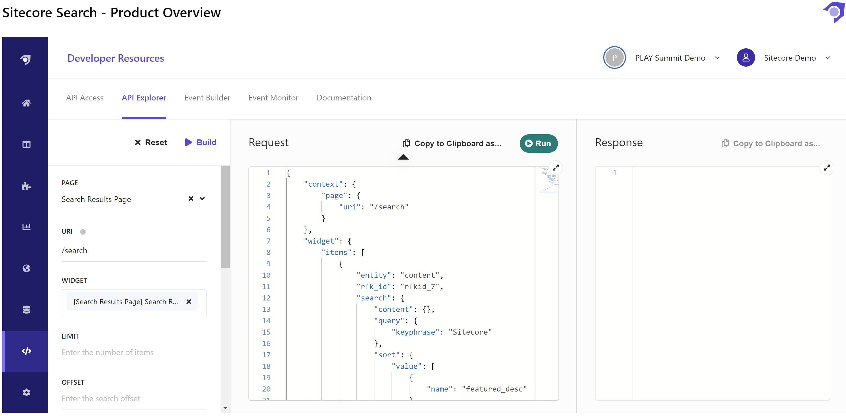This screenshot has height=416, width=846.
Task: Click the globe sidebar icon
Action: 26,268
